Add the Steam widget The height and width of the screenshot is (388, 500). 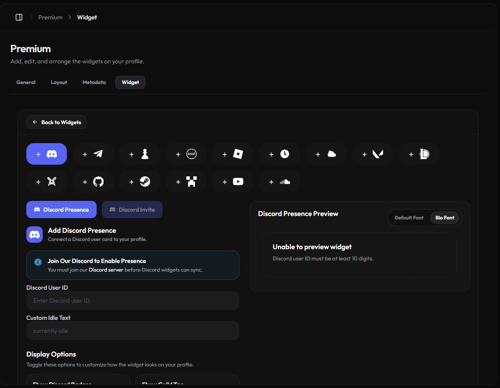click(x=140, y=181)
